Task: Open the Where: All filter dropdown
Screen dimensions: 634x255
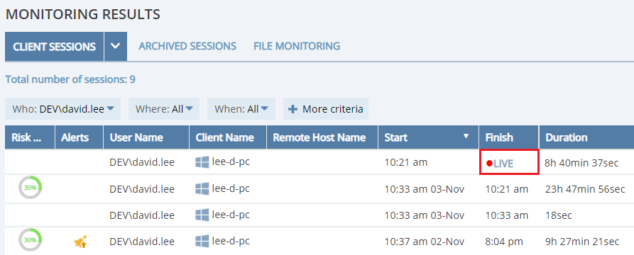Action: click(164, 109)
